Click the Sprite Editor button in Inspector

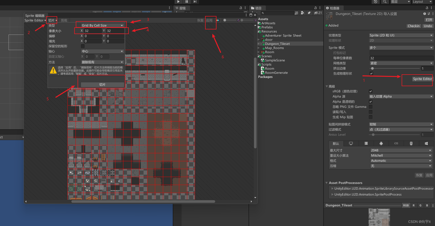pos(422,79)
